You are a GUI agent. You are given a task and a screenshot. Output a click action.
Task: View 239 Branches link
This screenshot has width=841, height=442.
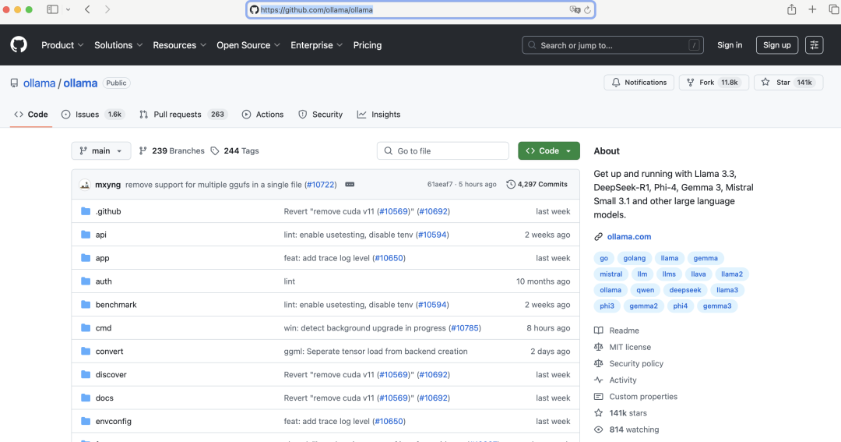coord(171,151)
